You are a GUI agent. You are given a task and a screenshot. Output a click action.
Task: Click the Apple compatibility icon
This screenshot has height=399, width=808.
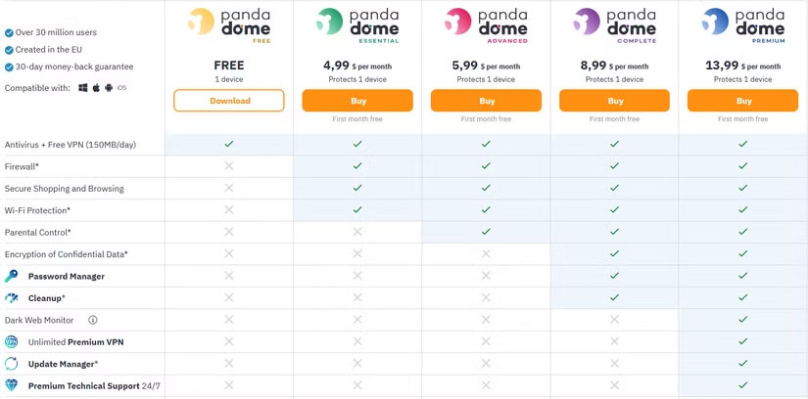tap(96, 88)
